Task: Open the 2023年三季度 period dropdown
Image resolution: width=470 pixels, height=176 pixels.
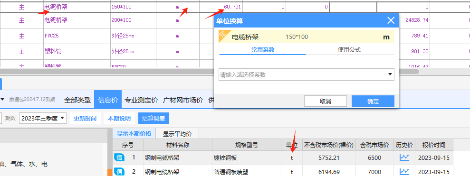Action: (43, 118)
